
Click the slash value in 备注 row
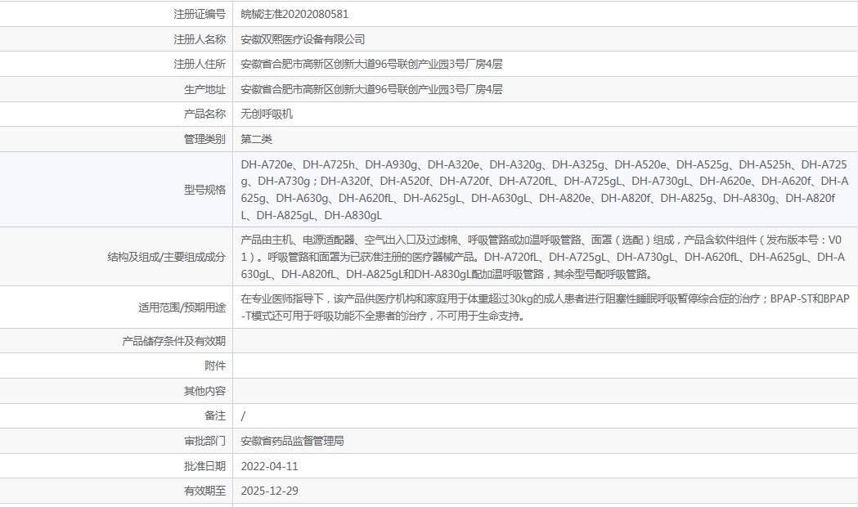[x=243, y=416]
